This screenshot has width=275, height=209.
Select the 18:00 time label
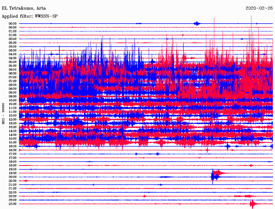pyautogui.click(x=13, y=162)
